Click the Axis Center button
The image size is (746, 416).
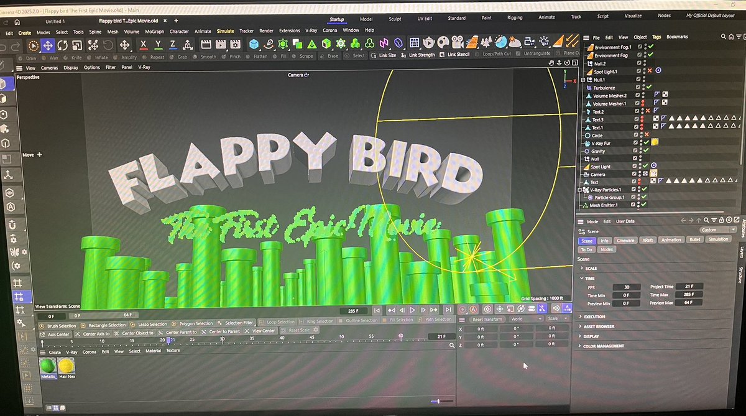coord(54,333)
